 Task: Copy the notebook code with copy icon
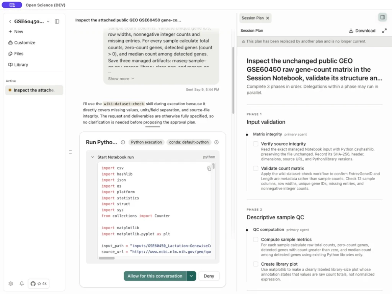pos(209,169)
